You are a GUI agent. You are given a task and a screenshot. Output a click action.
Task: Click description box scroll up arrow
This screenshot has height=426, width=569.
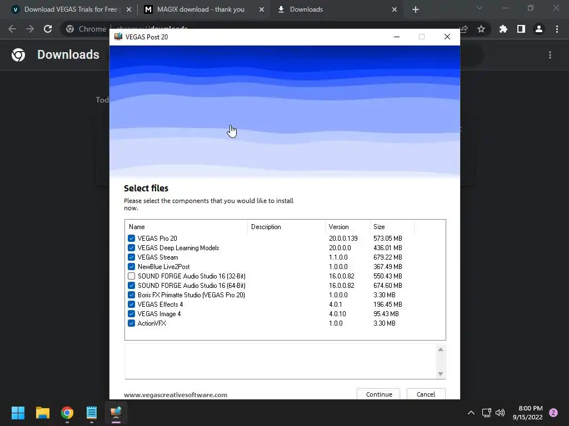pos(441,349)
